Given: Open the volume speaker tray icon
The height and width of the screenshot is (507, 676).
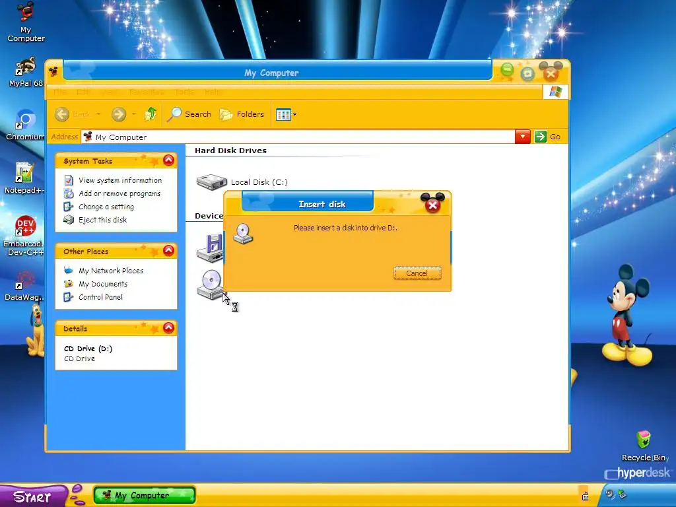Looking at the screenshot, I should point(609,494).
